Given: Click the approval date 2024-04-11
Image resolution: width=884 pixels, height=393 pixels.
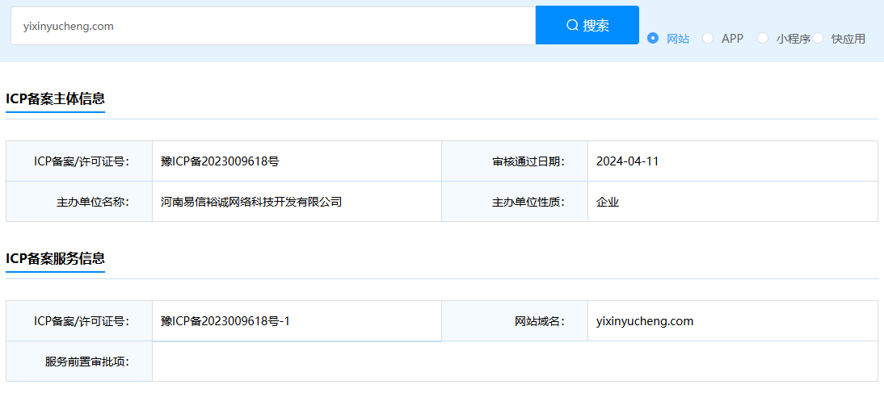Looking at the screenshot, I should coord(627,161).
